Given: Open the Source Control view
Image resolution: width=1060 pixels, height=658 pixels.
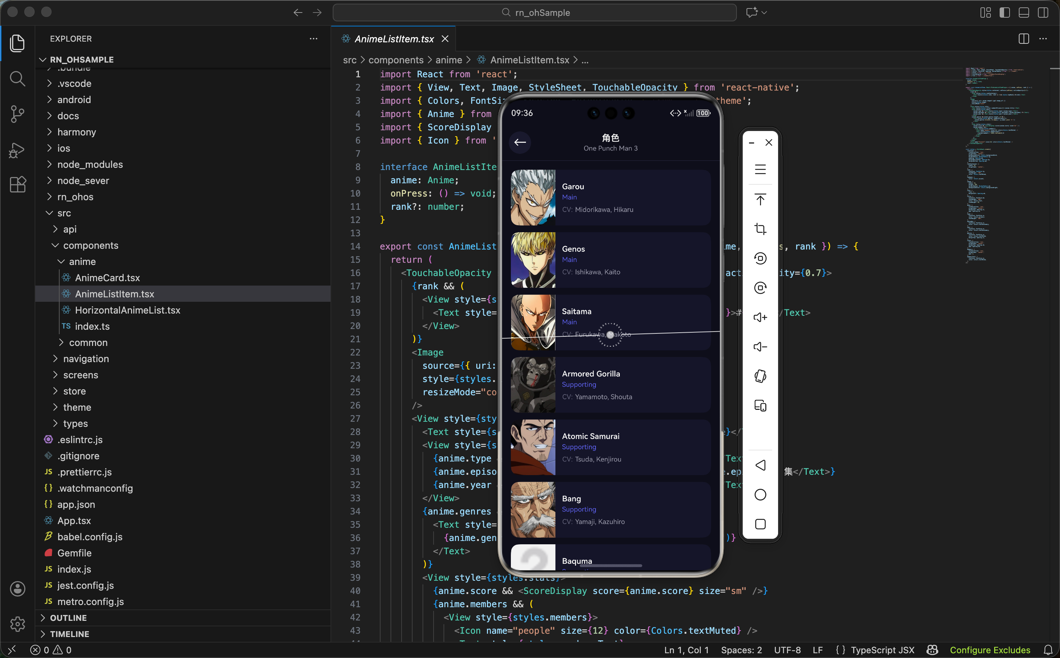Looking at the screenshot, I should tap(17, 114).
